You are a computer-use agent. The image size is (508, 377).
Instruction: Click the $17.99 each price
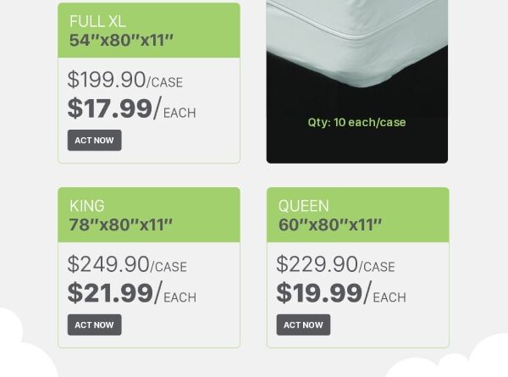click(131, 109)
